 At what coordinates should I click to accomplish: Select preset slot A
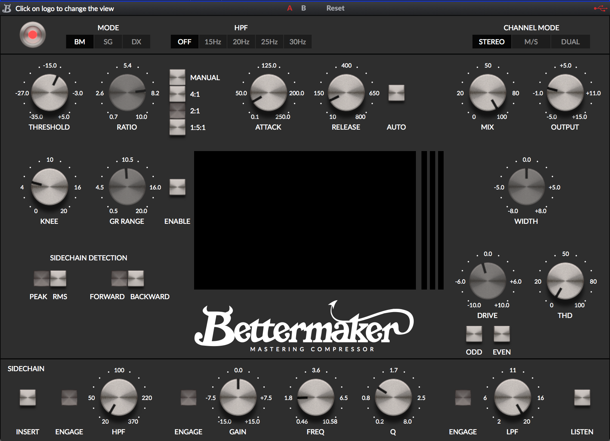click(290, 8)
